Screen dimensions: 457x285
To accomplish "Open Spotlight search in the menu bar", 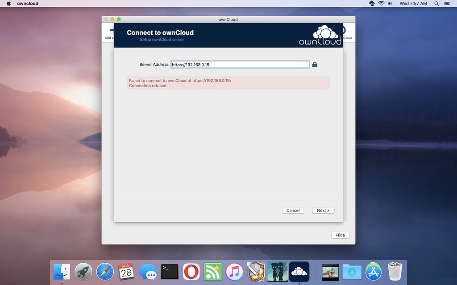I will (x=436, y=4).
